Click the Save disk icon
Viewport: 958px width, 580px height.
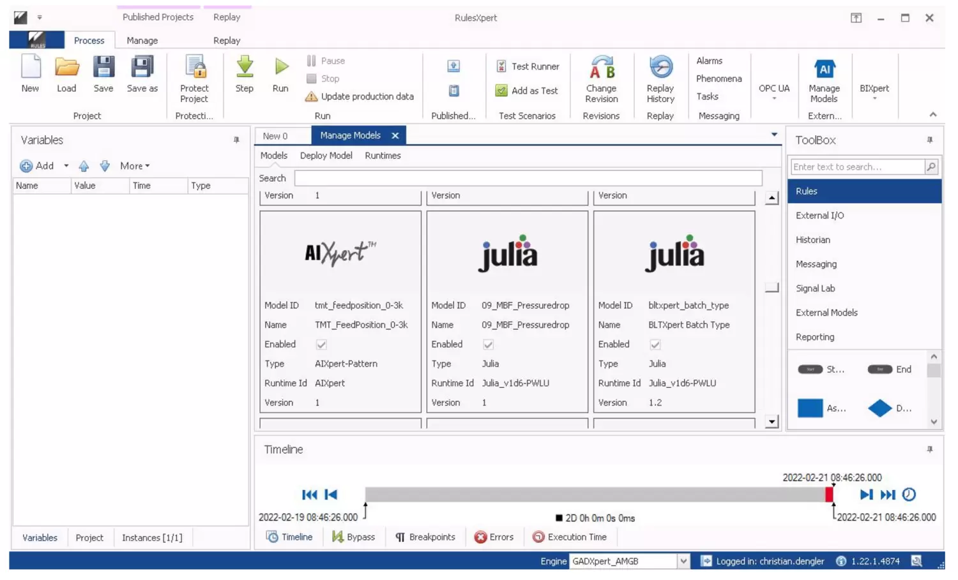(x=103, y=67)
